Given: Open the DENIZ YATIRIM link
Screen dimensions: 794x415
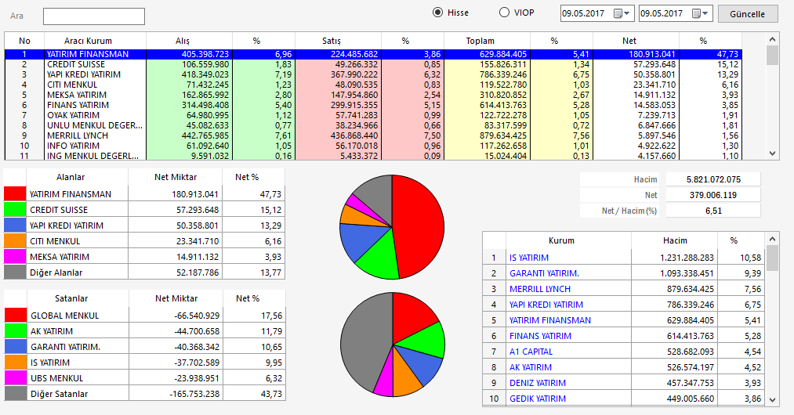Looking at the screenshot, I should coord(537,383).
